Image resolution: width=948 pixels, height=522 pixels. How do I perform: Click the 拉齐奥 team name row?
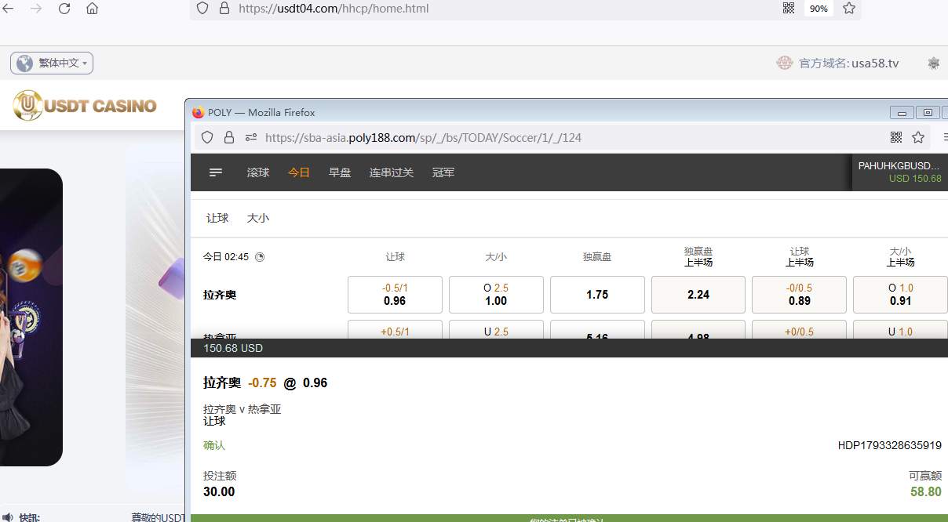(x=220, y=295)
